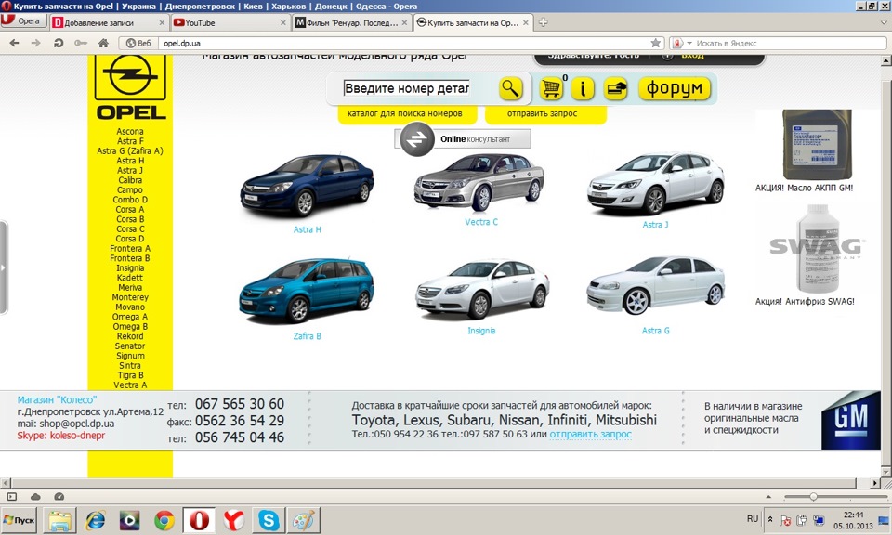Open the Opera menu button
This screenshot has height=535, width=892.
click(23, 21)
